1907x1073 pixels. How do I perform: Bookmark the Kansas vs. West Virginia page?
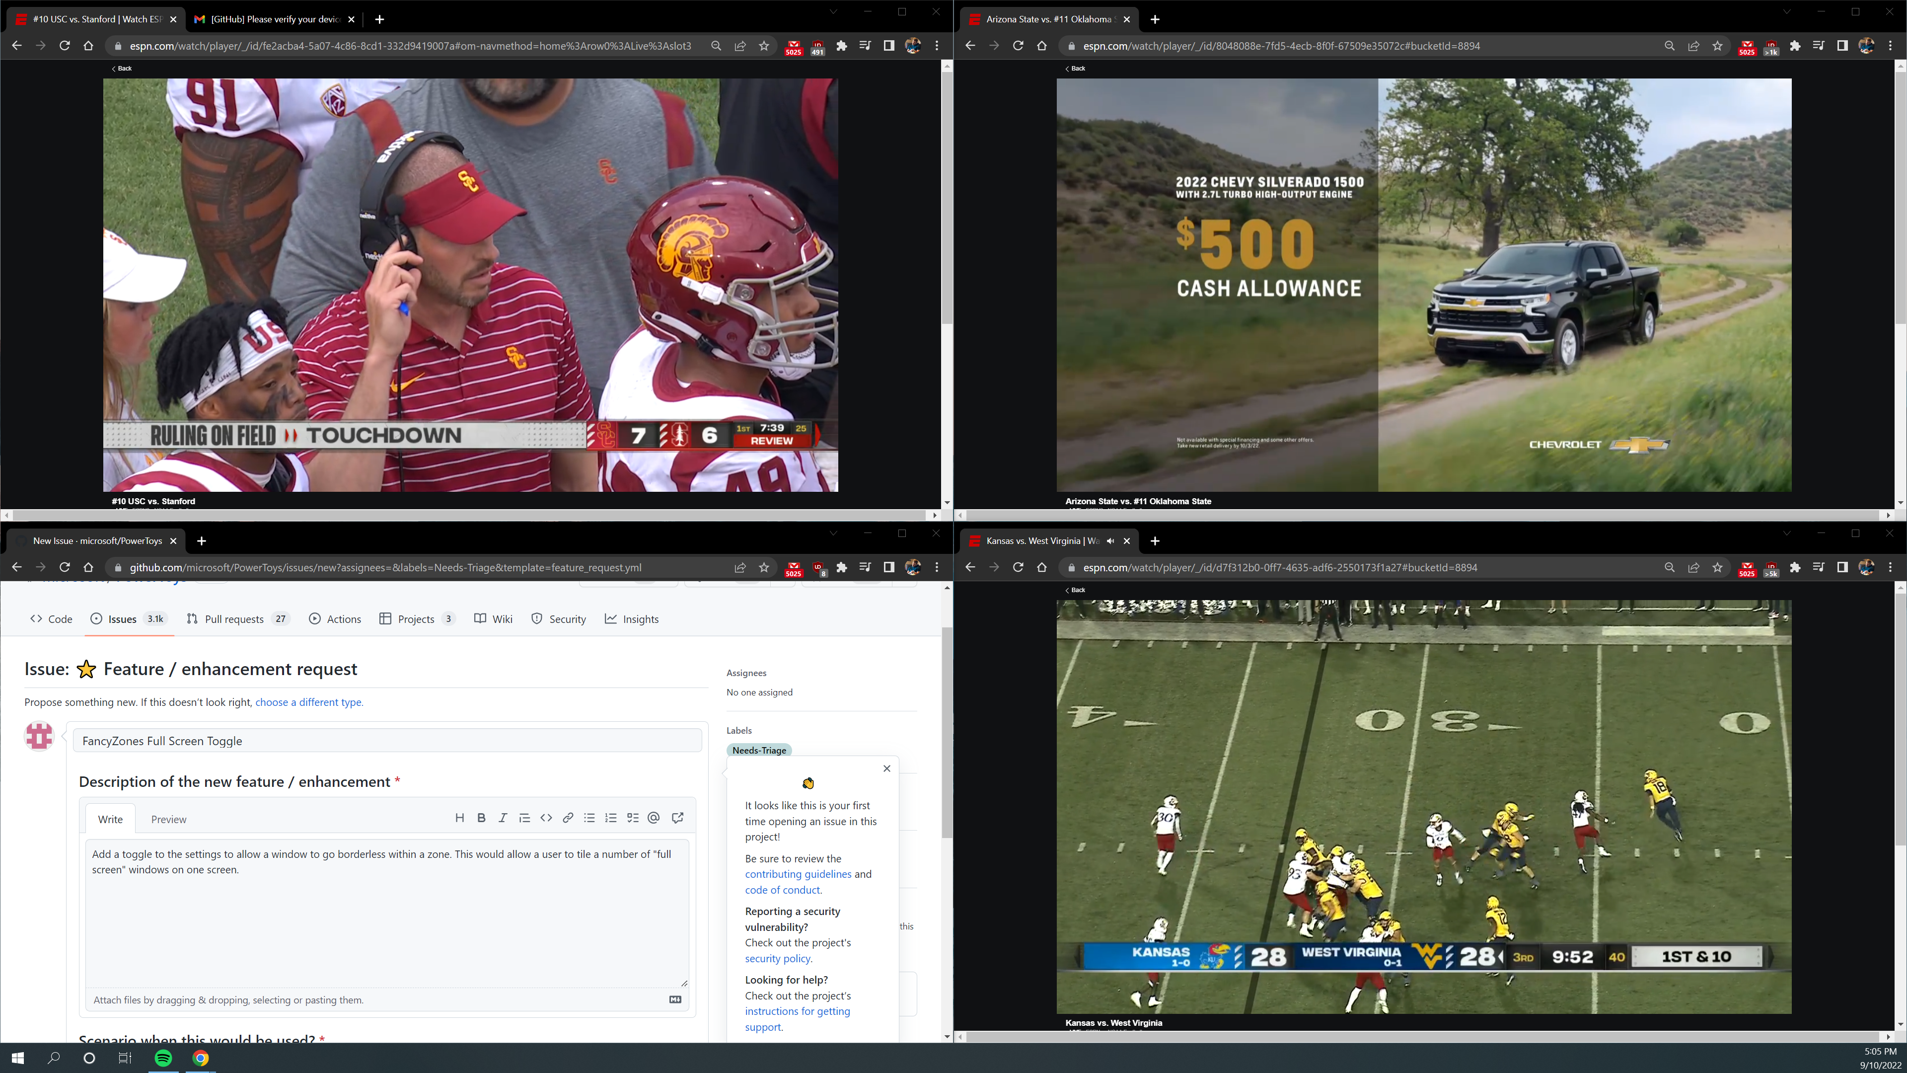1717,567
